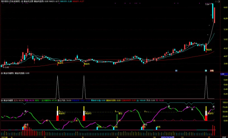Image resolution: width=228 pixels, height=138 pixels.
Task: Click the MA101: 5.38 moving average label
Action: pyautogui.click(x=66, y=1)
